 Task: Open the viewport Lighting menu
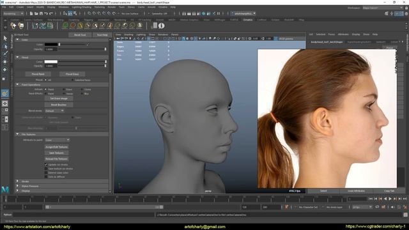(141, 34)
